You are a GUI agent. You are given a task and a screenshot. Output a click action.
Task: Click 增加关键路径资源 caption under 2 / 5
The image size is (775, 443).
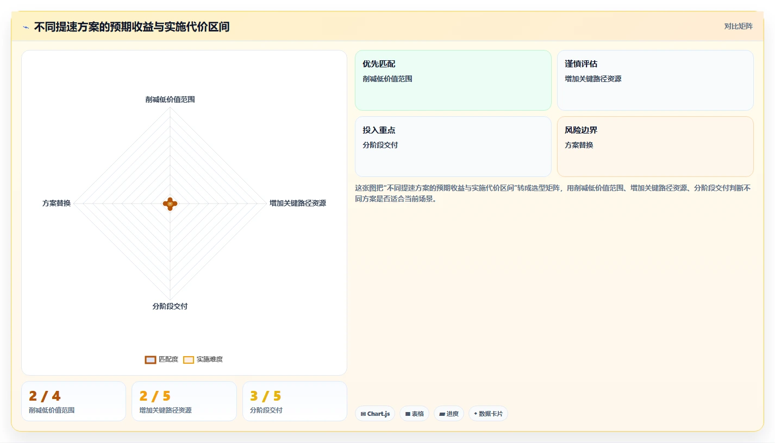coord(166,410)
